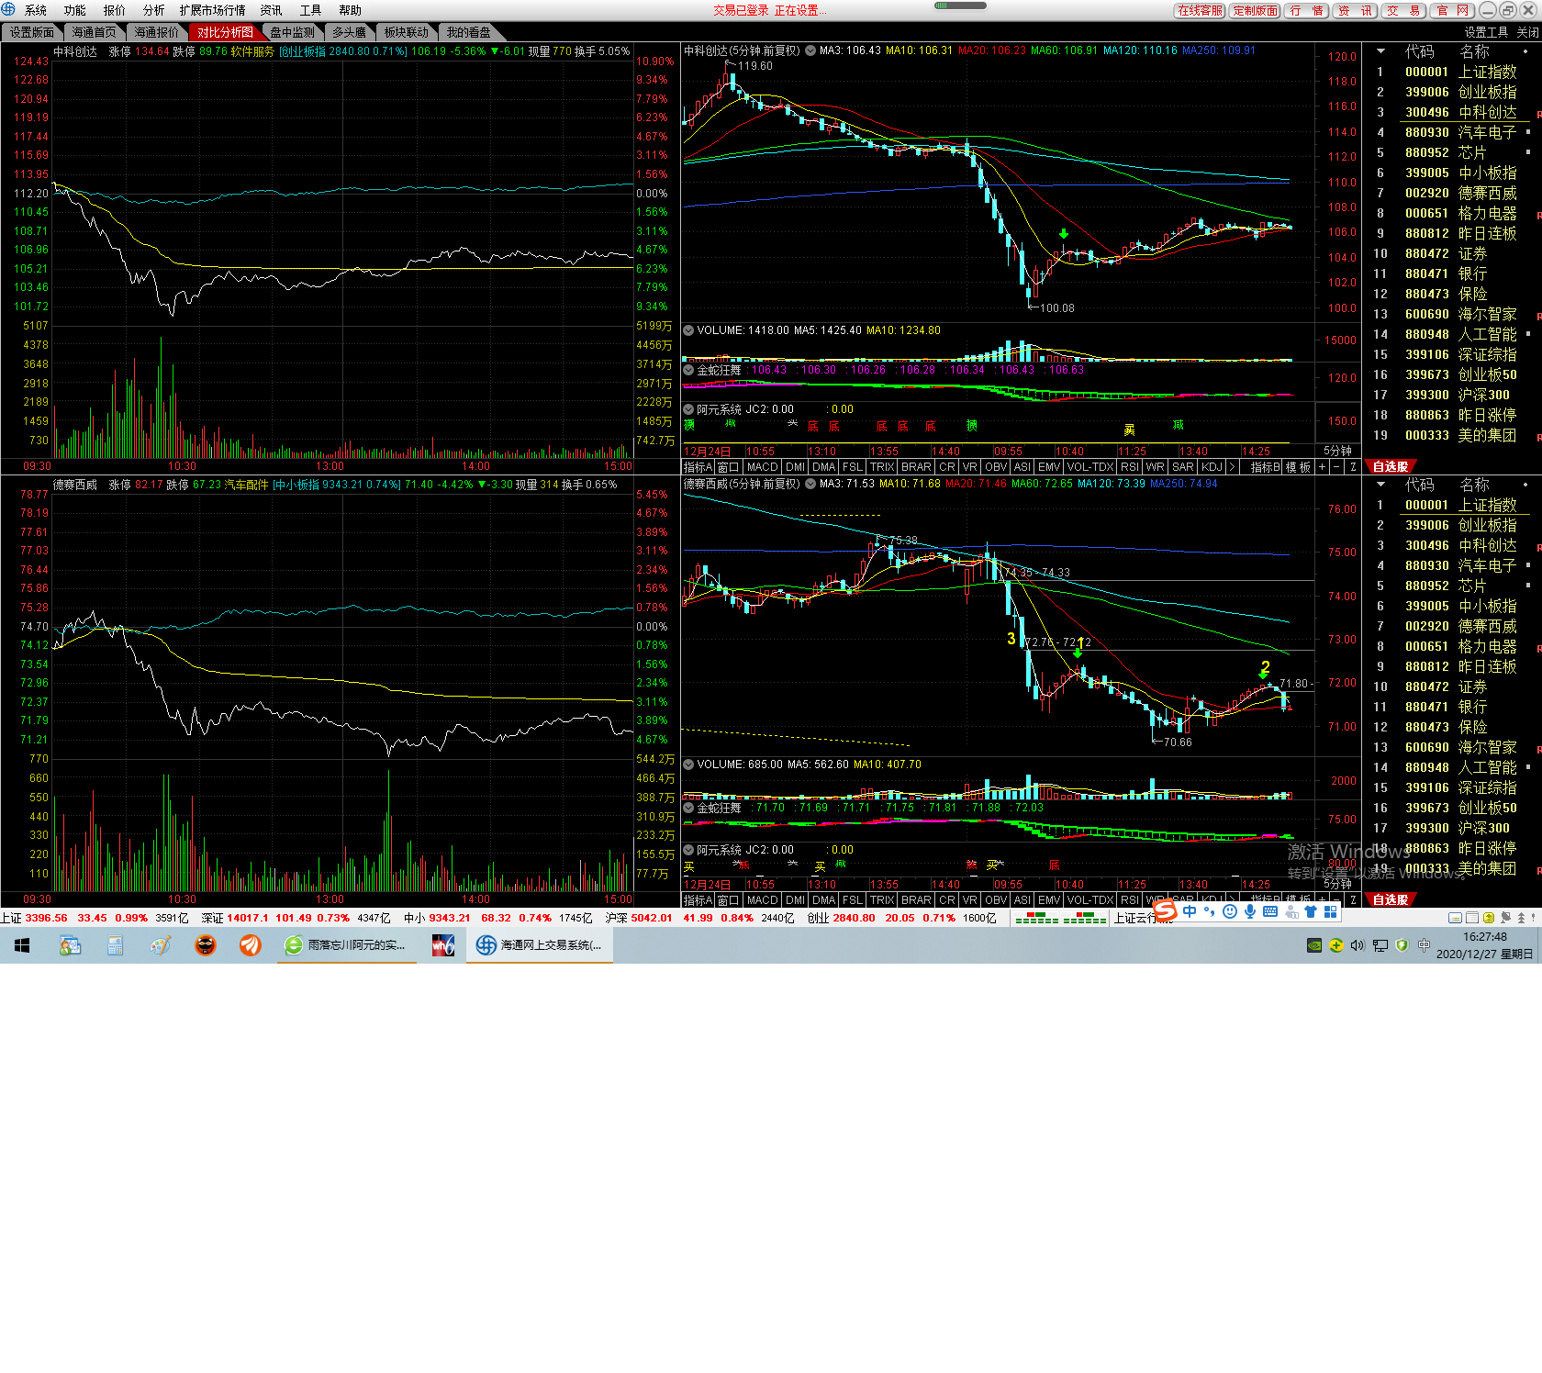The image size is (1542, 1373).
Task: Switch to the 盘中监测 tab
Action: pyautogui.click(x=292, y=32)
